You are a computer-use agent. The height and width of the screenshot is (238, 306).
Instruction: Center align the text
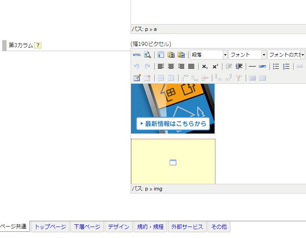(171, 67)
